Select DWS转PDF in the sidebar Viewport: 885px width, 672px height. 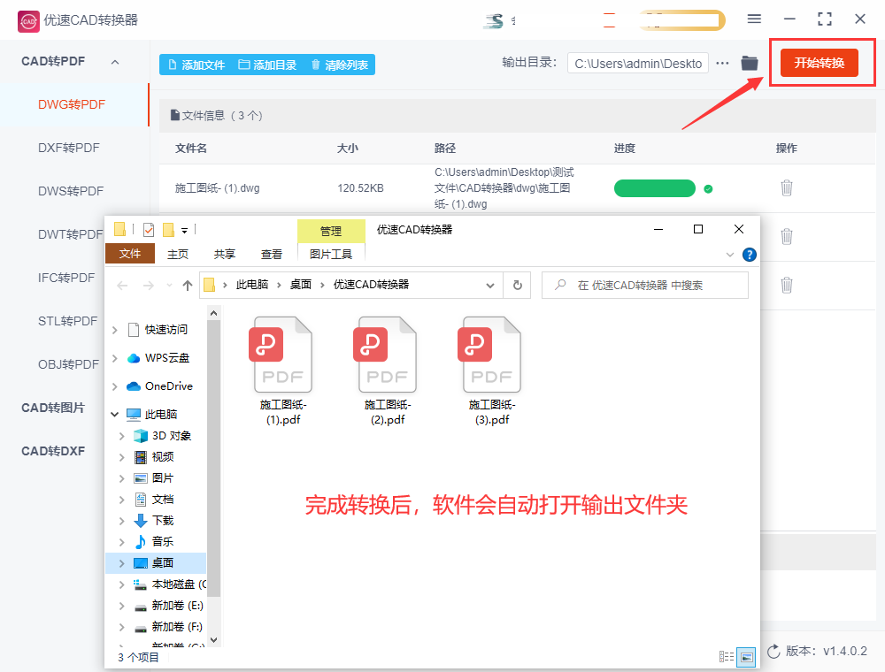tap(71, 192)
